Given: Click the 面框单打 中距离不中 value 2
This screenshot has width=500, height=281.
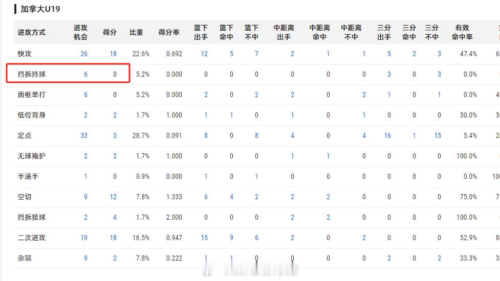Looking at the screenshot, I should click(364, 95).
